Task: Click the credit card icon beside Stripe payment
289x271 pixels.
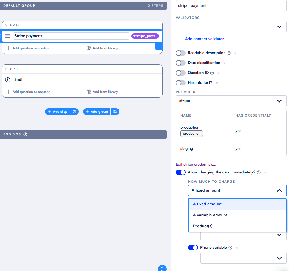Action: click(7, 36)
